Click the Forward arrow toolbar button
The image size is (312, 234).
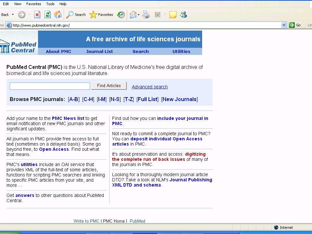[x=22, y=15]
